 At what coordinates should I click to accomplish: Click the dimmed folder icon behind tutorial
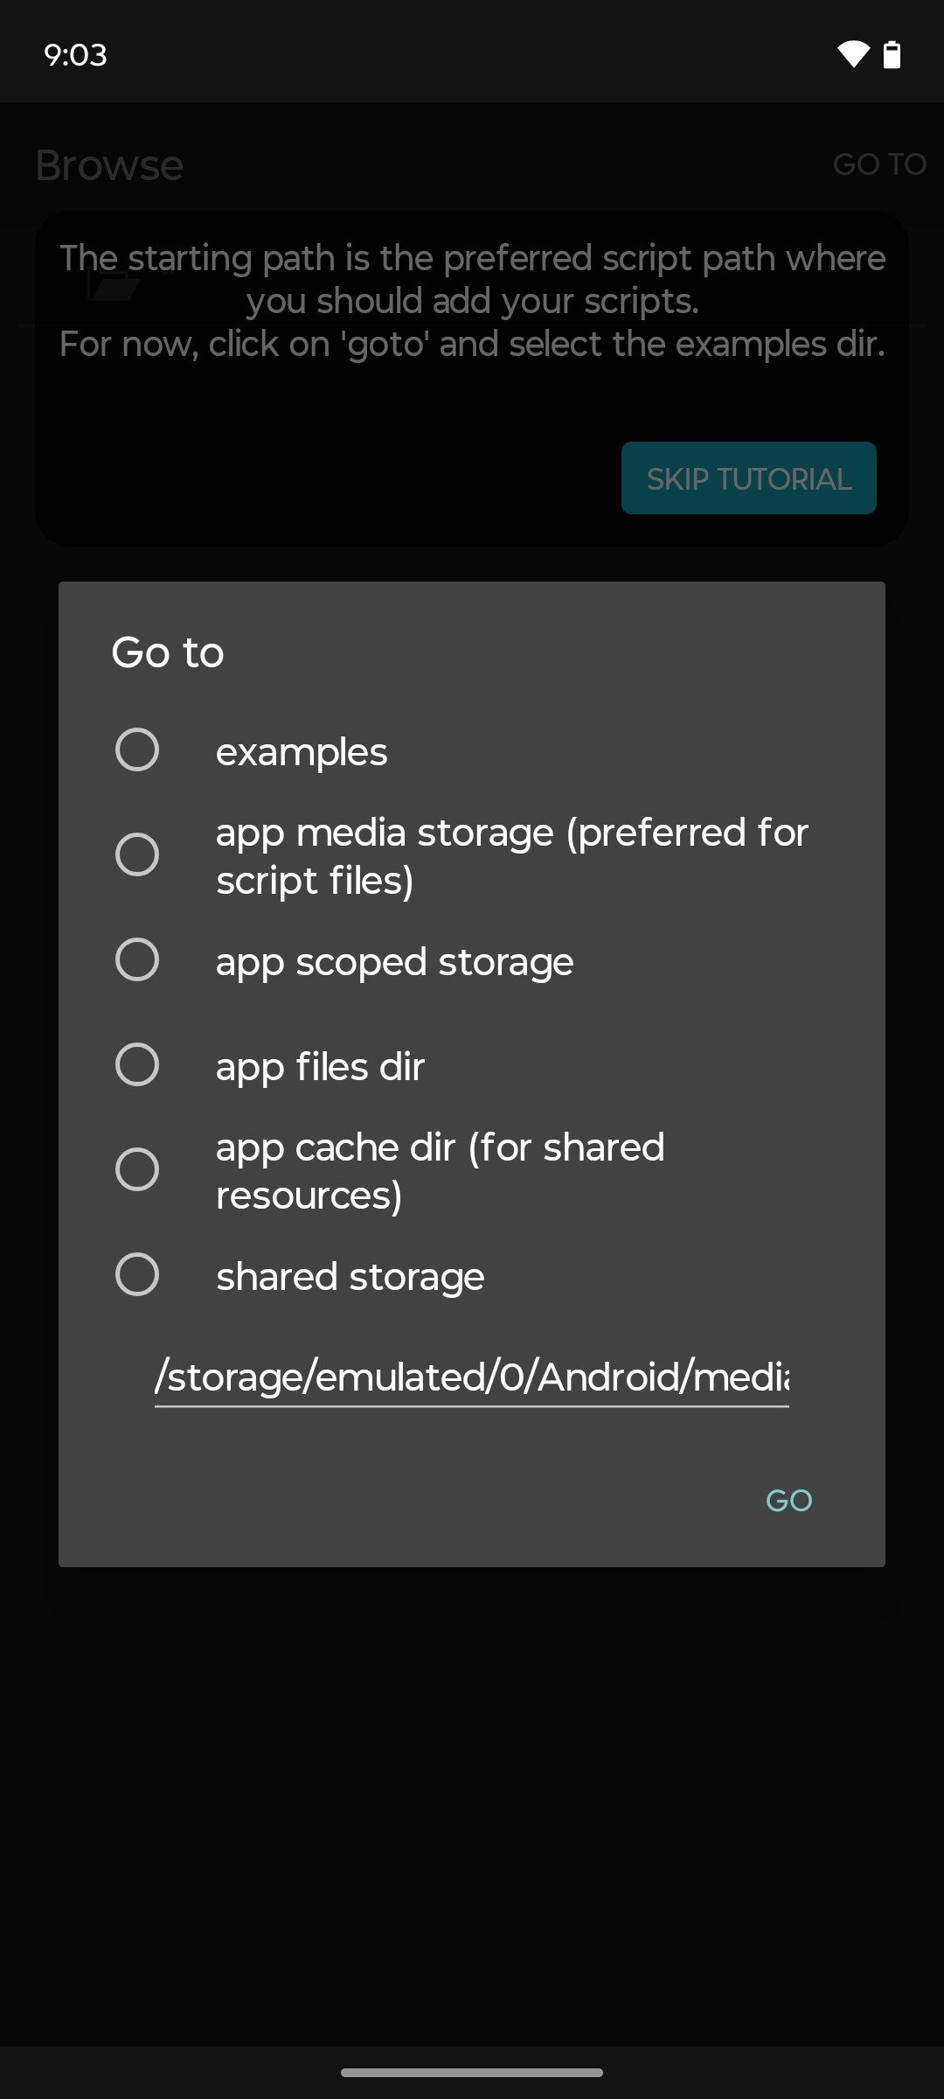click(113, 285)
